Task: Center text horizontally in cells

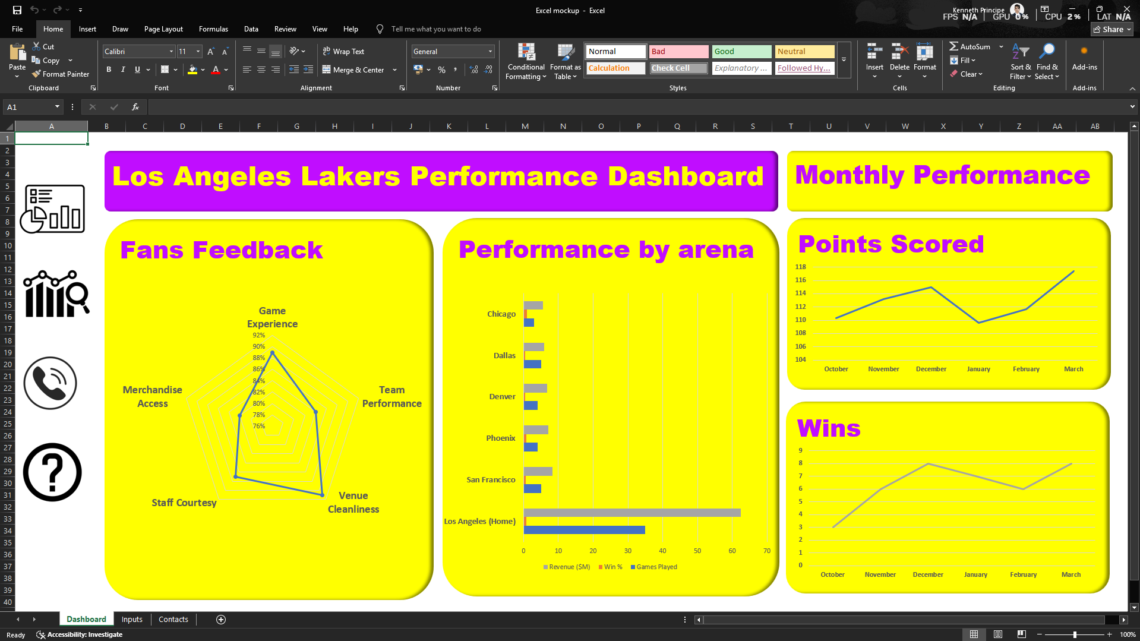Action: 261,70
